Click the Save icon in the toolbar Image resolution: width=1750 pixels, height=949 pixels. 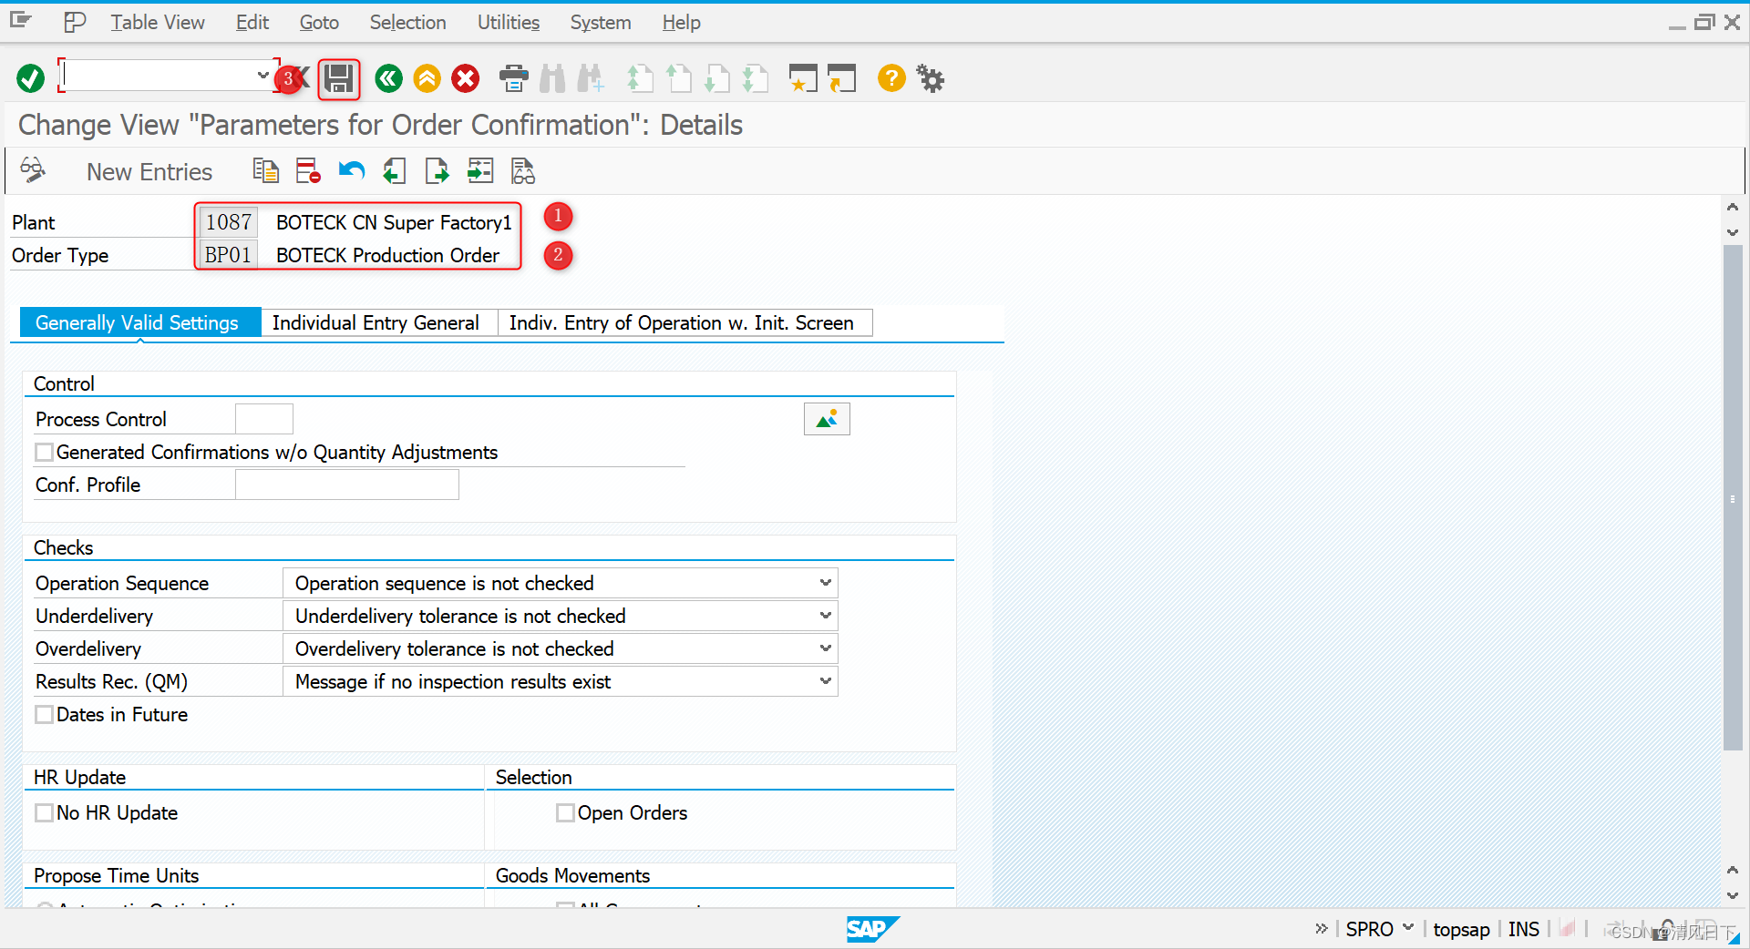pyautogui.click(x=338, y=78)
